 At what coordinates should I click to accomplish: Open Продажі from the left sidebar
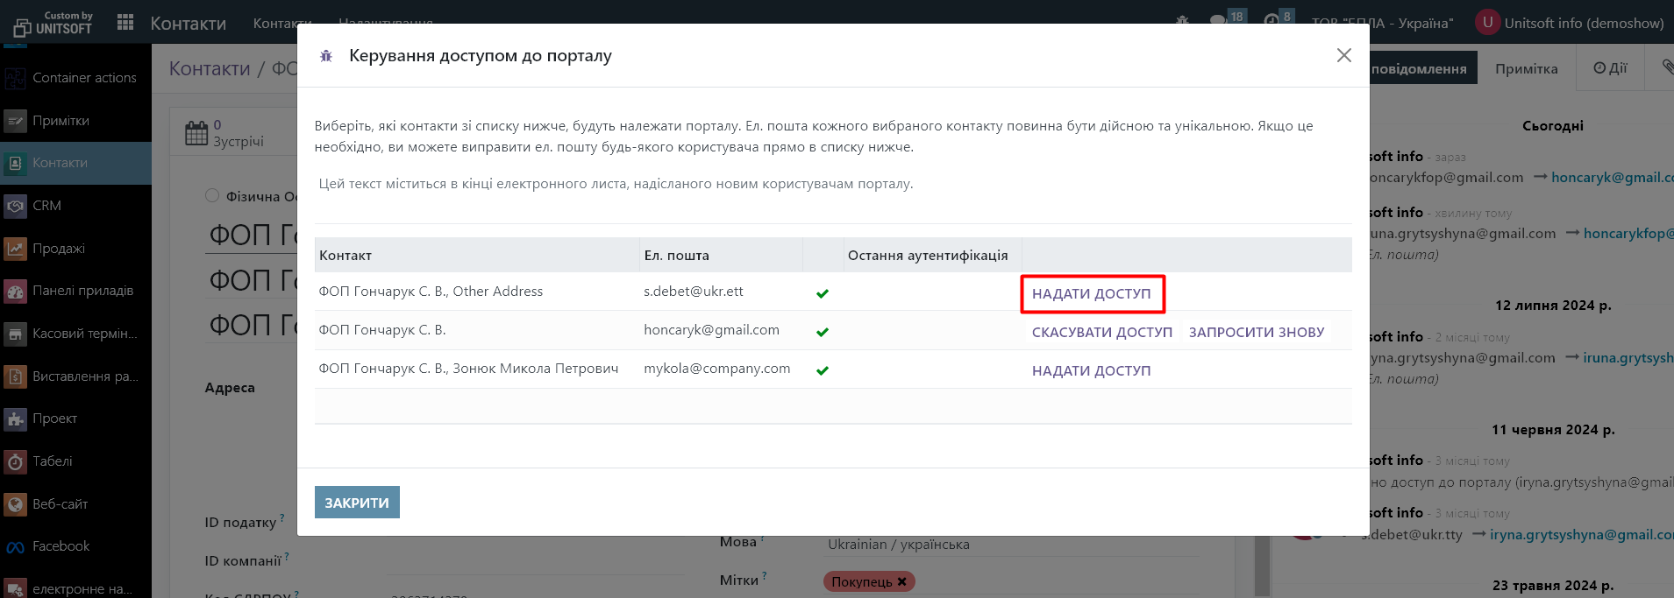point(58,249)
